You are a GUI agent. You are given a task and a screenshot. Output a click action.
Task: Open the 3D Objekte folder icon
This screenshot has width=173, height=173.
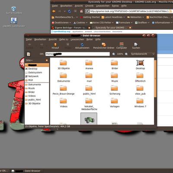click(63, 63)
